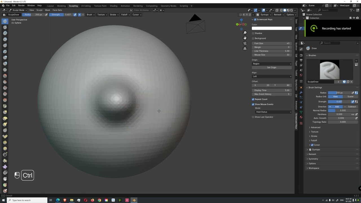Adjust the Strength slider in Brush Settings
361x203 pixels.
(x=340, y=101)
